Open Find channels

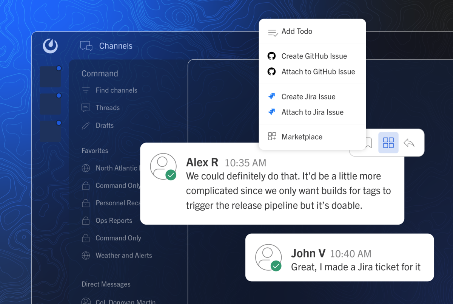(x=116, y=90)
